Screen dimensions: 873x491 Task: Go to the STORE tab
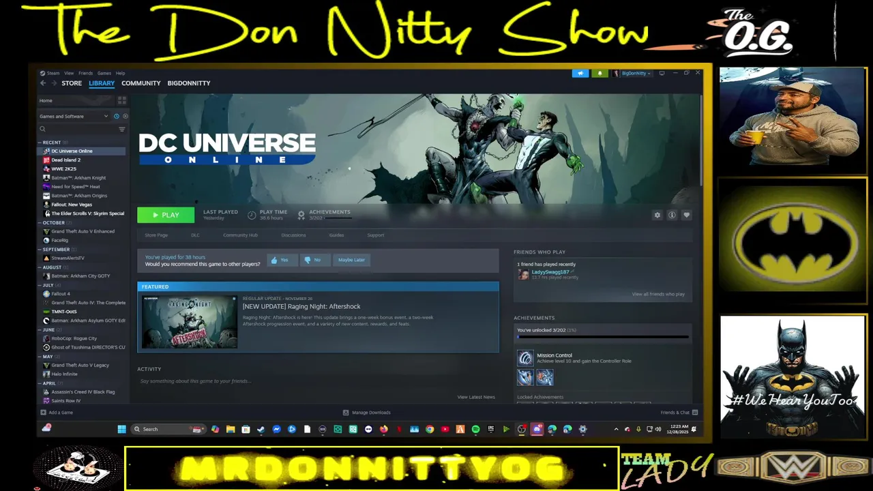click(72, 83)
